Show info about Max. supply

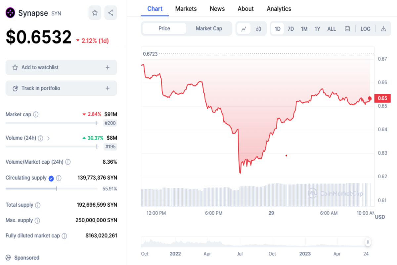click(x=37, y=221)
